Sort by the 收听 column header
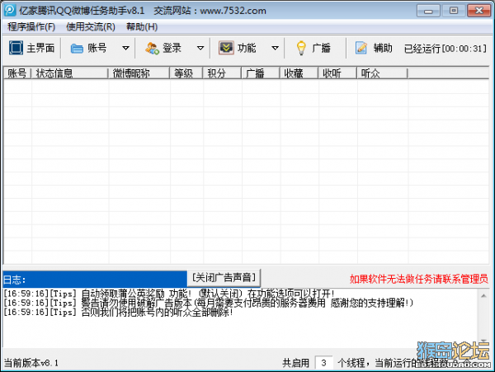This screenshot has width=495, height=372. tap(337, 73)
